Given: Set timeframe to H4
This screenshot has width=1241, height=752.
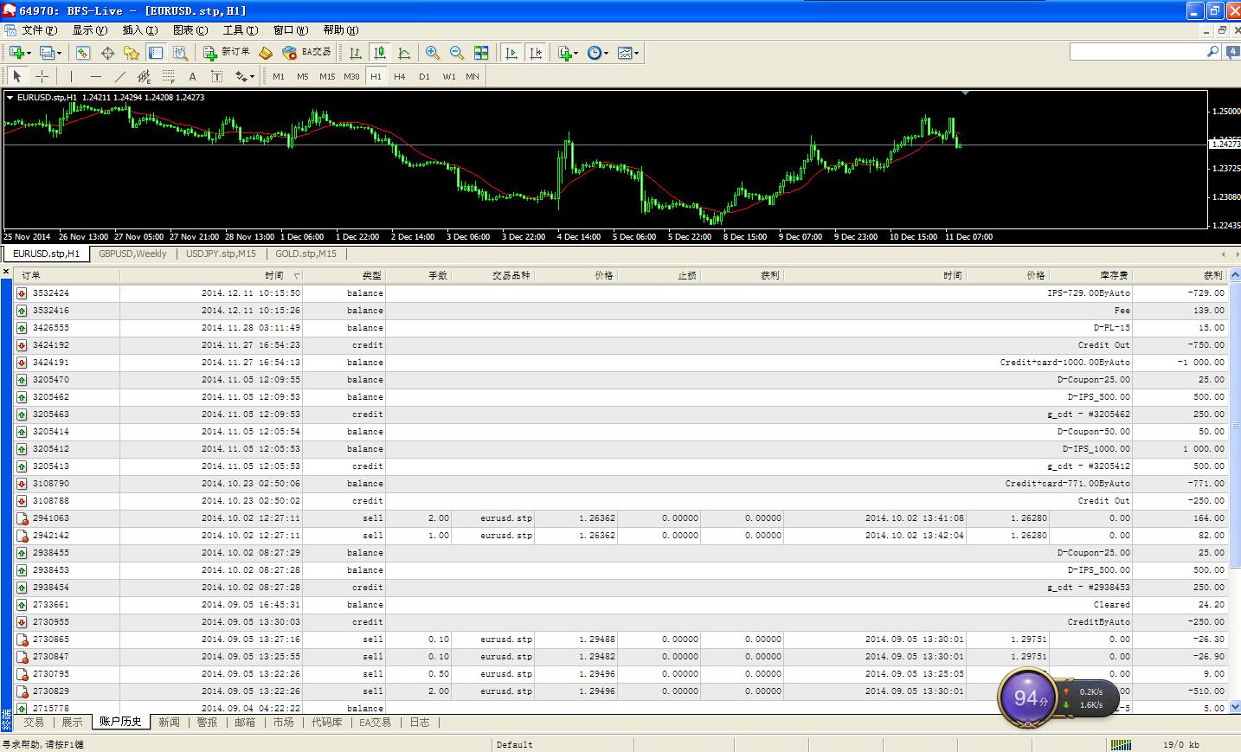Looking at the screenshot, I should point(400,76).
